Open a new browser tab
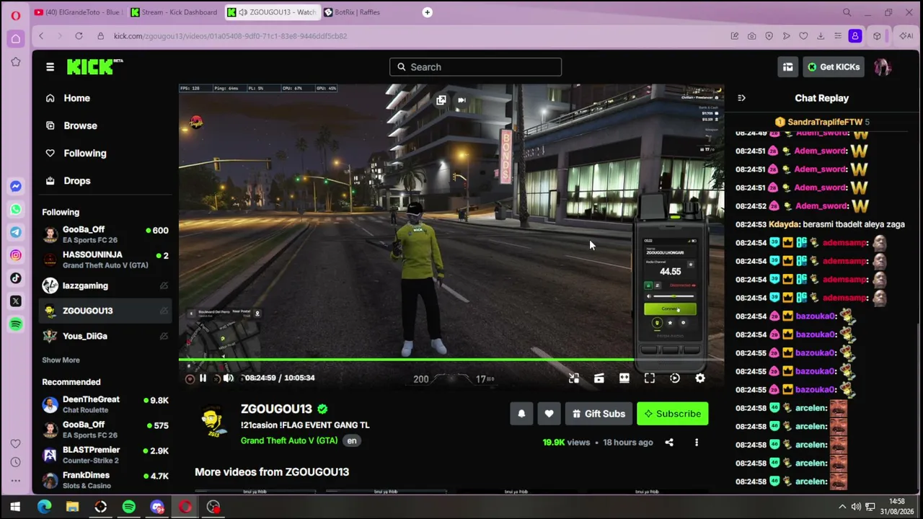The height and width of the screenshot is (519, 923). [427, 12]
